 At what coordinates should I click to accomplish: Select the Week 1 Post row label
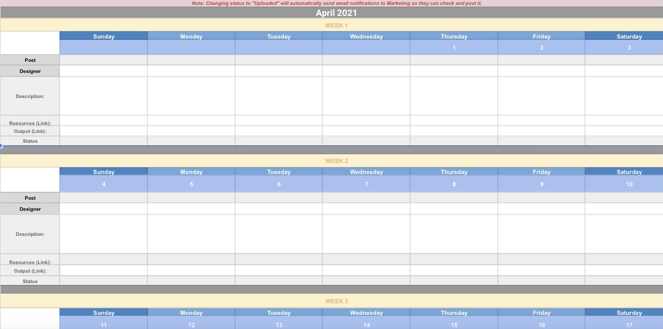[x=30, y=60]
